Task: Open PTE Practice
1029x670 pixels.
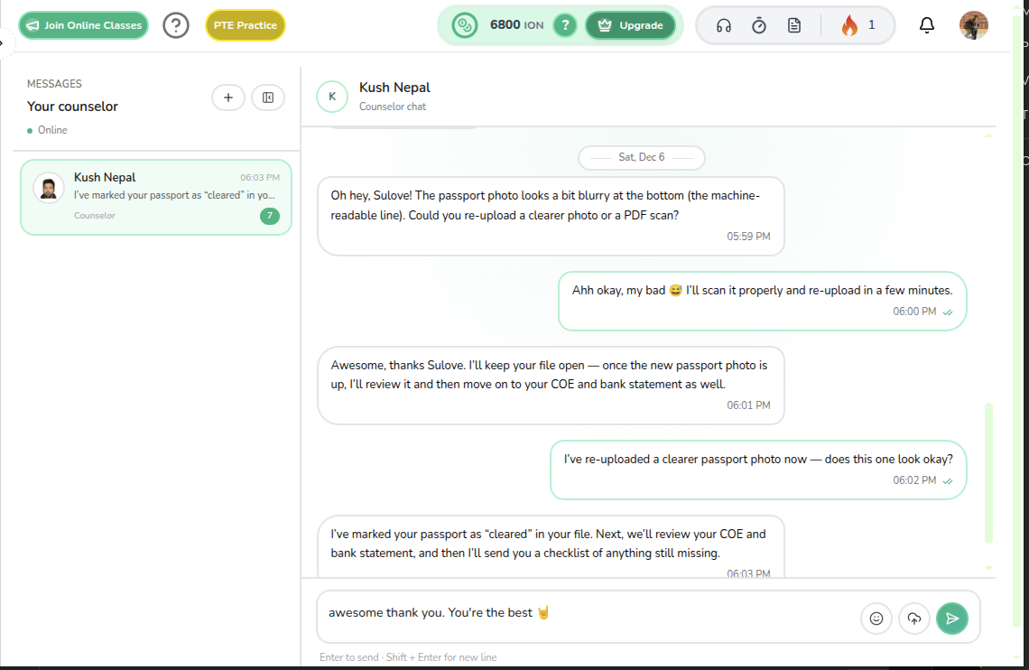Action: point(245,25)
